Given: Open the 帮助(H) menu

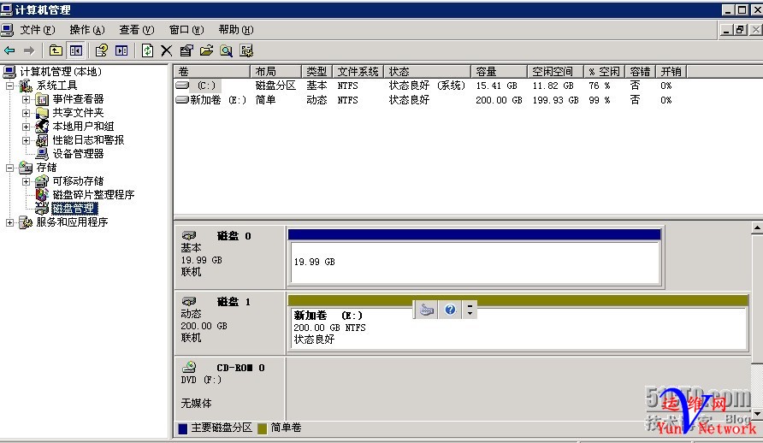Looking at the screenshot, I should [236, 30].
